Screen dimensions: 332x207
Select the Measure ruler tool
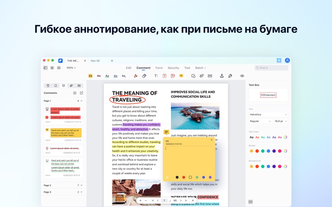coord(210,76)
